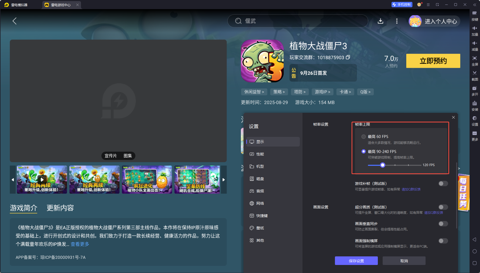The width and height of the screenshot is (480, 273).
Task: Click 请加Q群反馈 link under 超分画质
Action: click(434, 213)
